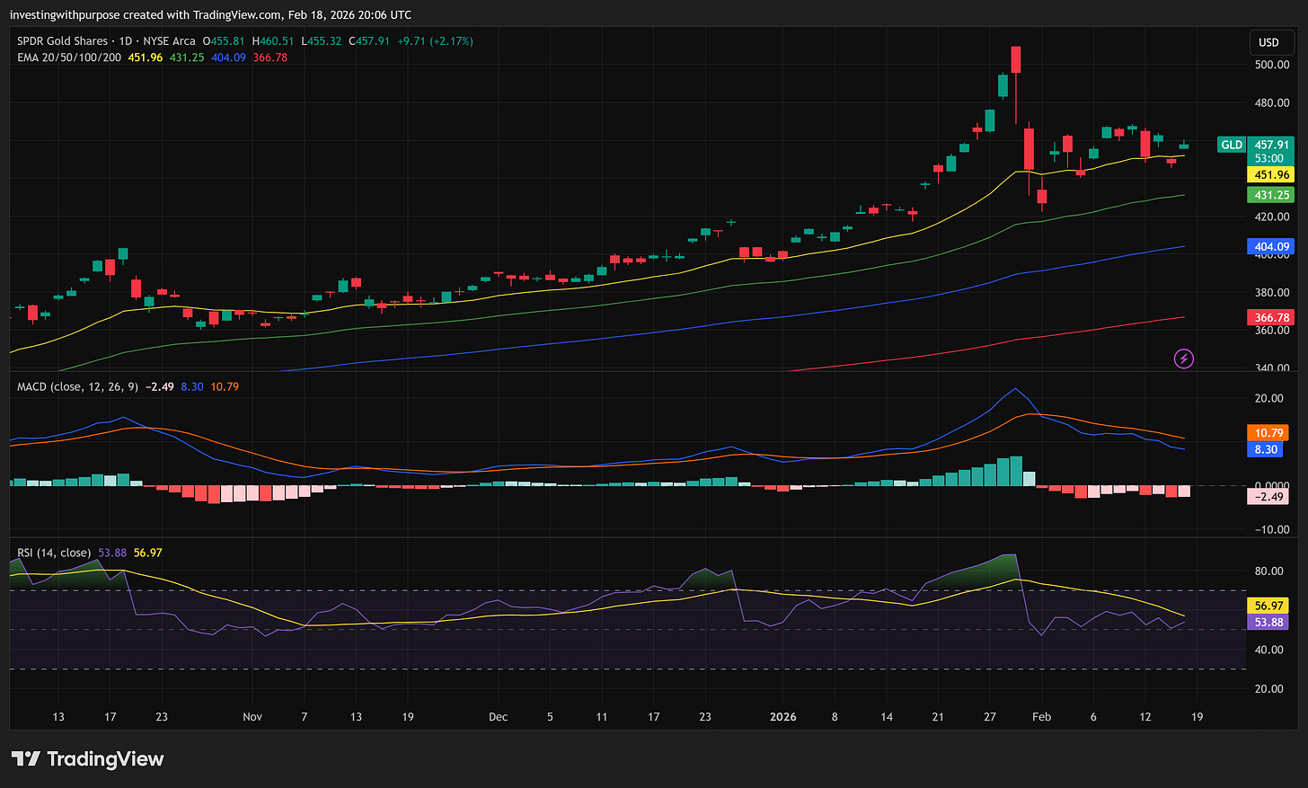Click the orange 10.79 value in MACD legend
Screen dimensions: 1308x788
(x=225, y=386)
